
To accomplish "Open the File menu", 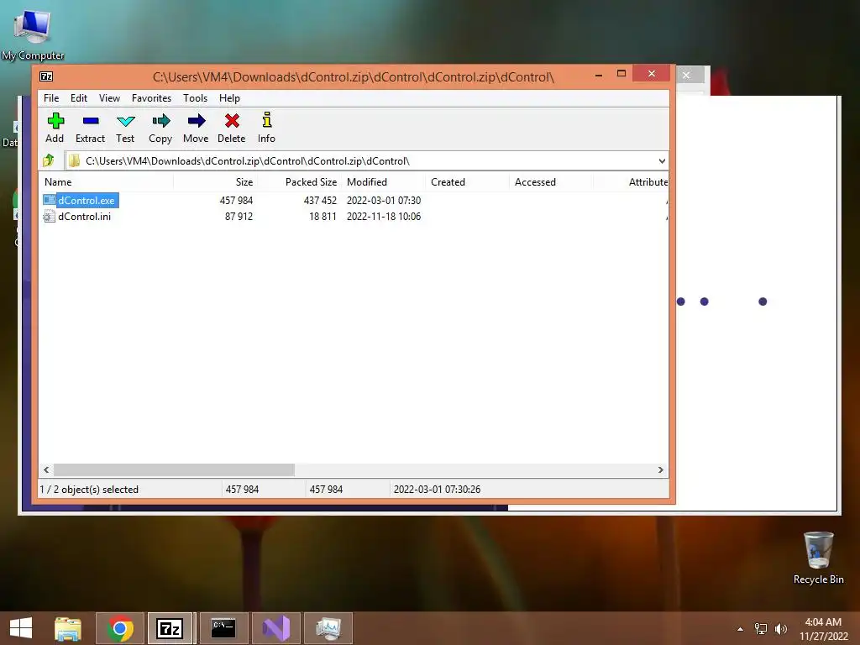I will click(x=51, y=98).
